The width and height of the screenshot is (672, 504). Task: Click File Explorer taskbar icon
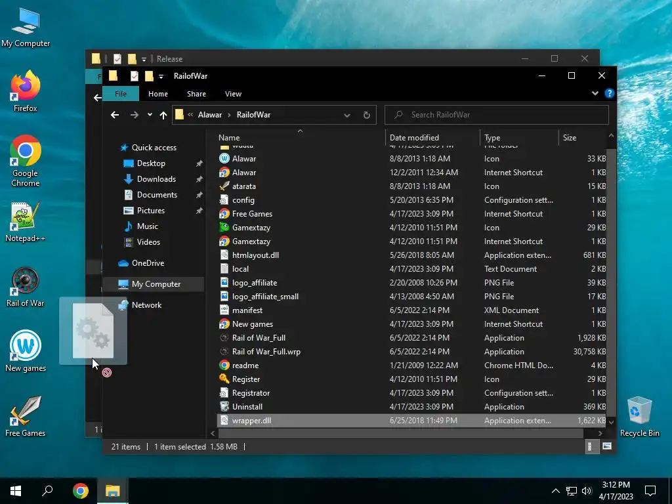(x=112, y=491)
